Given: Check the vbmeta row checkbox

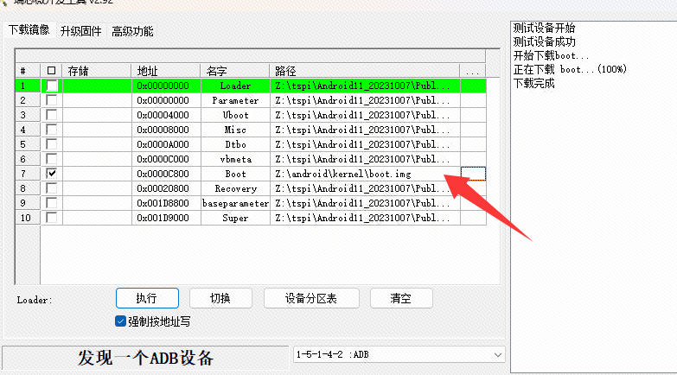Looking at the screenshot, I should [x=52, y=159].
